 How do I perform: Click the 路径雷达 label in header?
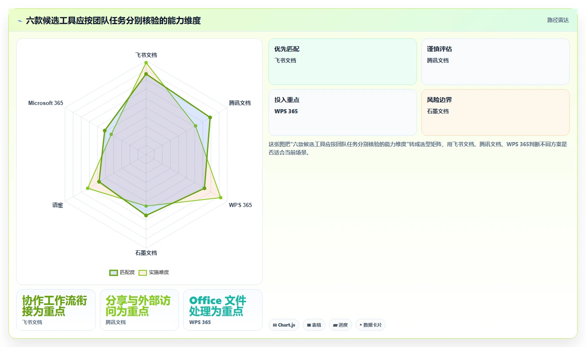pos(558,20)
